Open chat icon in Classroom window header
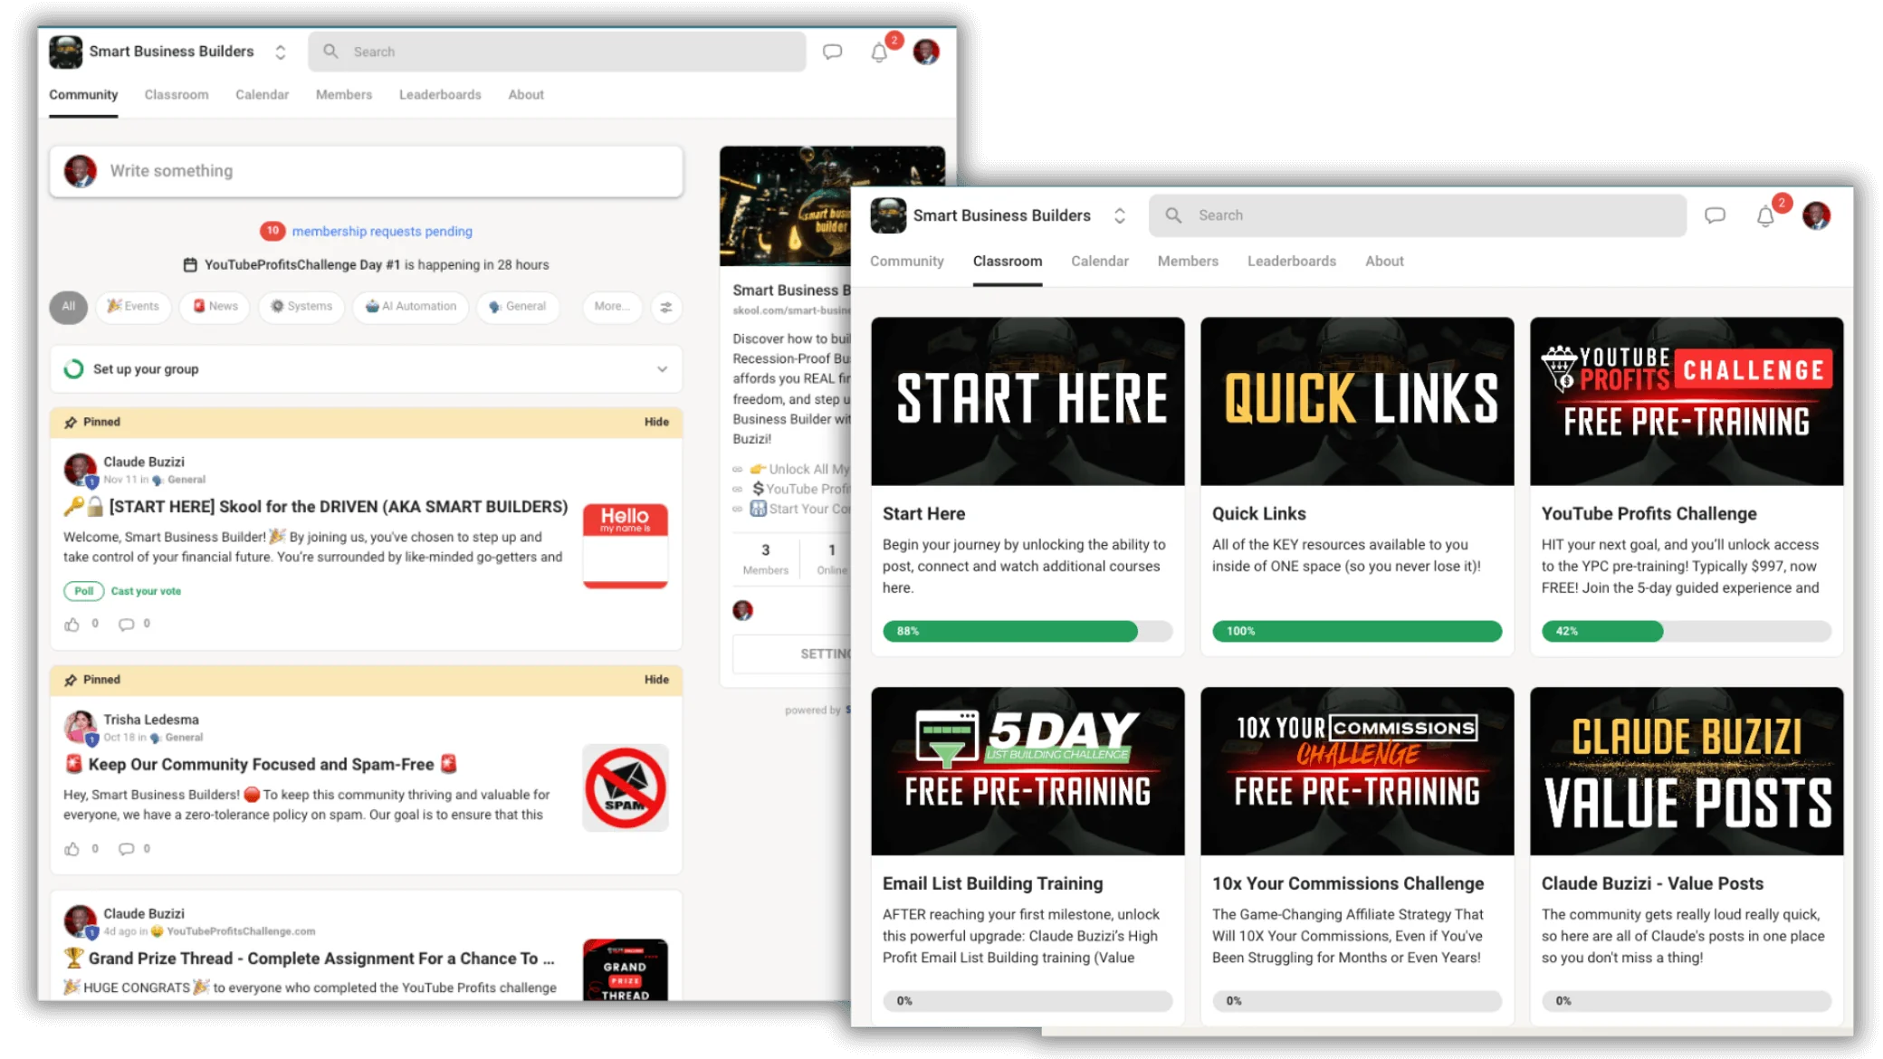 1715,215
